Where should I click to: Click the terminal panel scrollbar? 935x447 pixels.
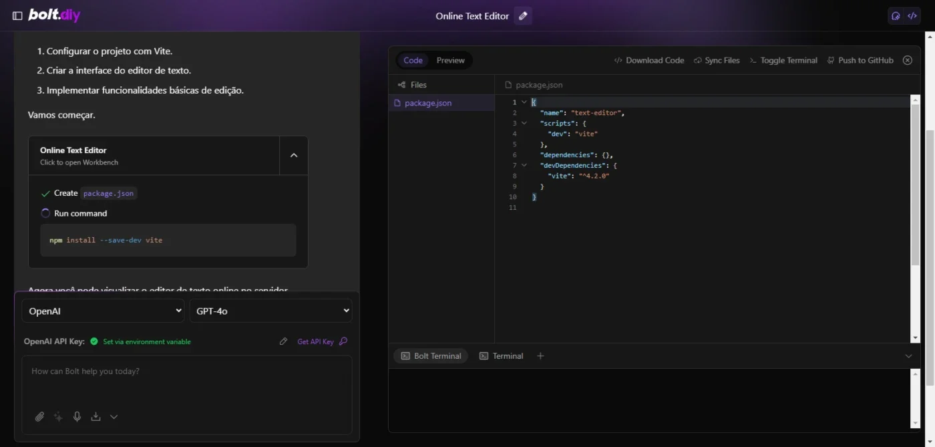(915, 398)
